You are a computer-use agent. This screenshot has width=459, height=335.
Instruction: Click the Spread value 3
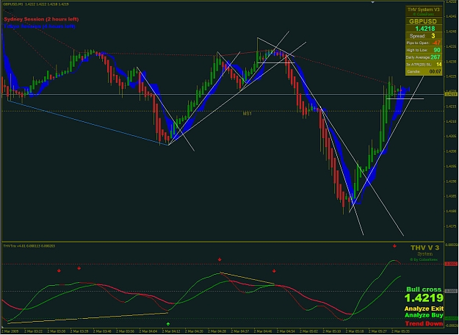point(433,36)
